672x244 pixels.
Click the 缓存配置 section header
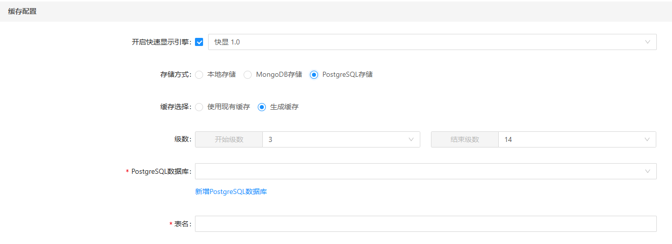click(22, 11)
